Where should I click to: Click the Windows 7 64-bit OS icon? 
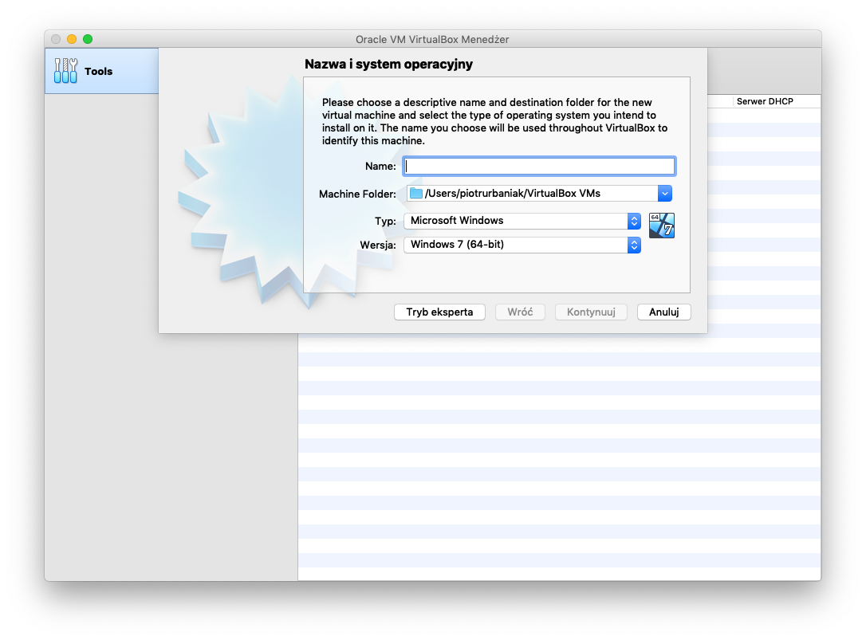click(662, 226)
